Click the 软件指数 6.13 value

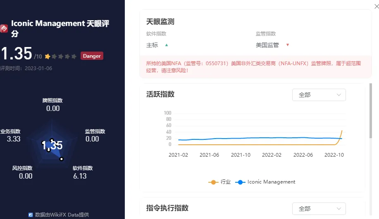click(x=80, y=176)
